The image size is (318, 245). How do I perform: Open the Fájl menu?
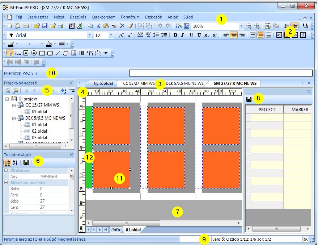tap(19, 17)
